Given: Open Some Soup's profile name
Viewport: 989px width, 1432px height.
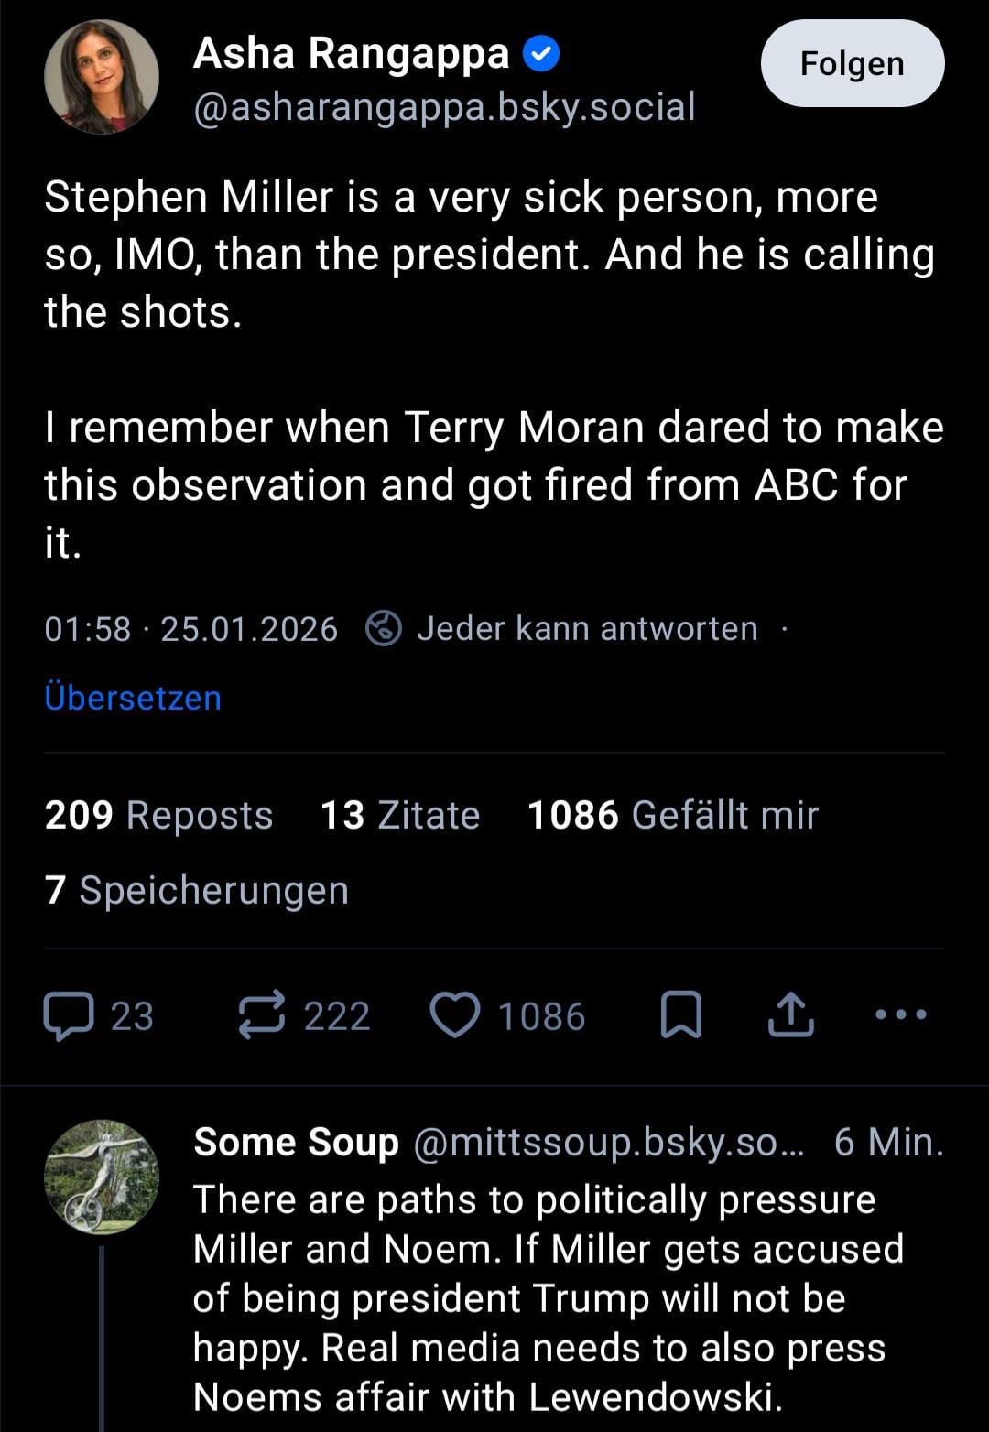Looking at the screenshot, I should coord(296,1142).
